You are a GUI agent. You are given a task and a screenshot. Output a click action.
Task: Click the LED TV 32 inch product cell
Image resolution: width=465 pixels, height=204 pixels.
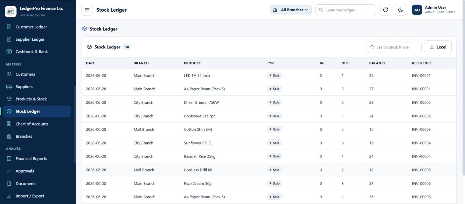click(197, 76)
